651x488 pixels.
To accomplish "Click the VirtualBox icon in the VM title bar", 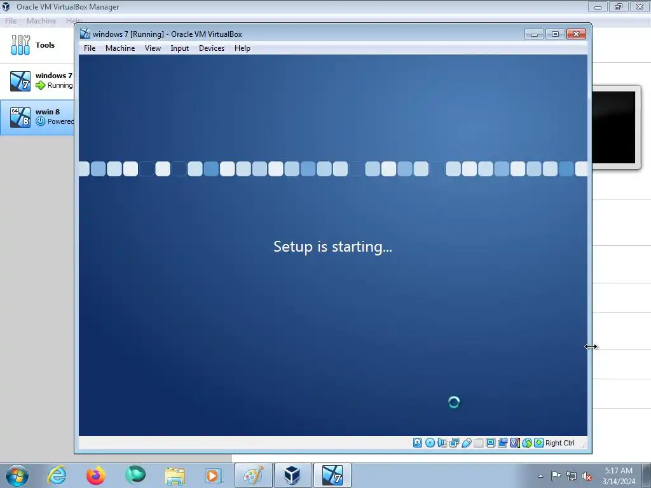I will (85, 34).
